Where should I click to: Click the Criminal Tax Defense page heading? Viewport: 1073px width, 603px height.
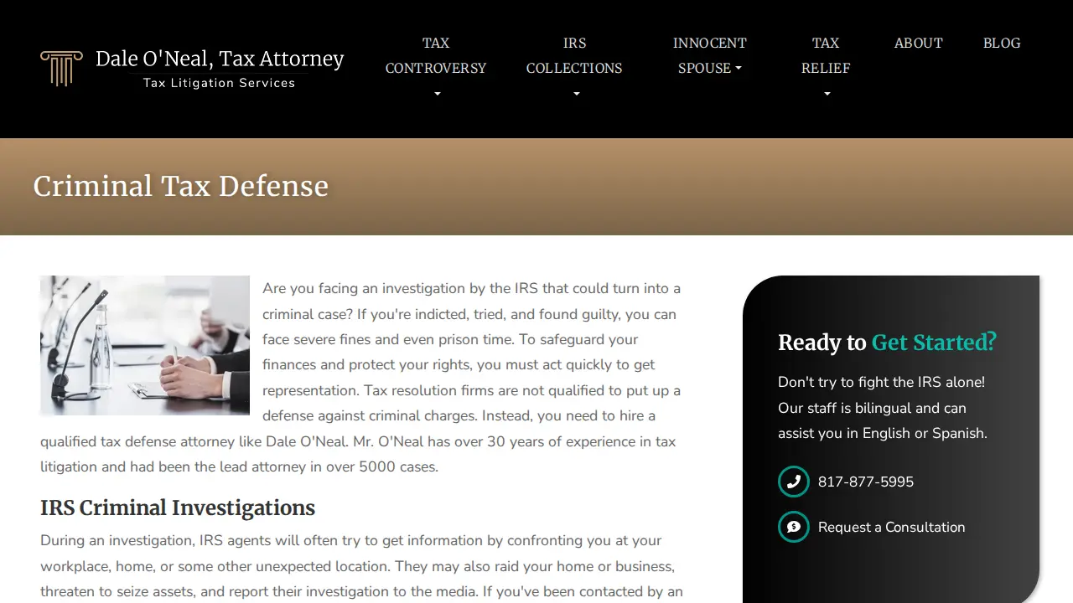pyautogui.click(x=181, y=186)
